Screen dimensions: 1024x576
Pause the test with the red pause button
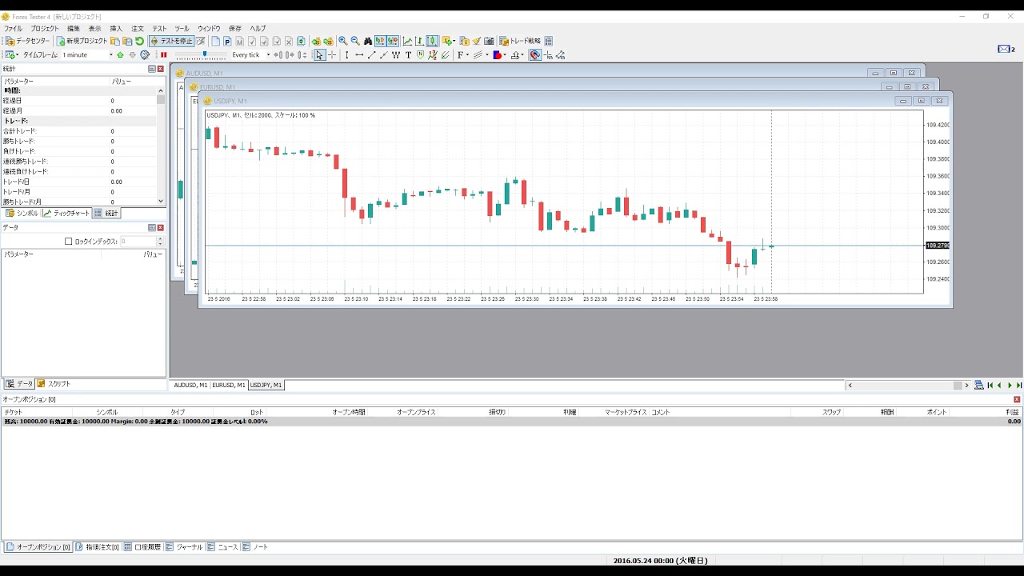(164, 55)
